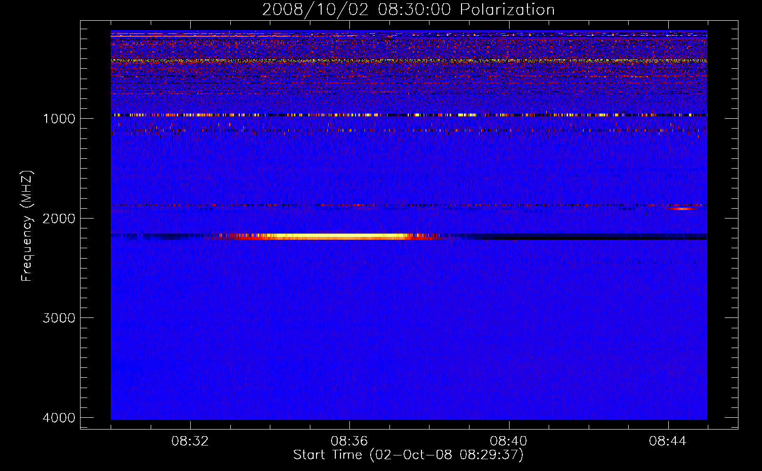Click the 'Start Time (02-Oct-08 08:29:37)' x-axis label
The image size is (762, 471).
click(408, 455)
